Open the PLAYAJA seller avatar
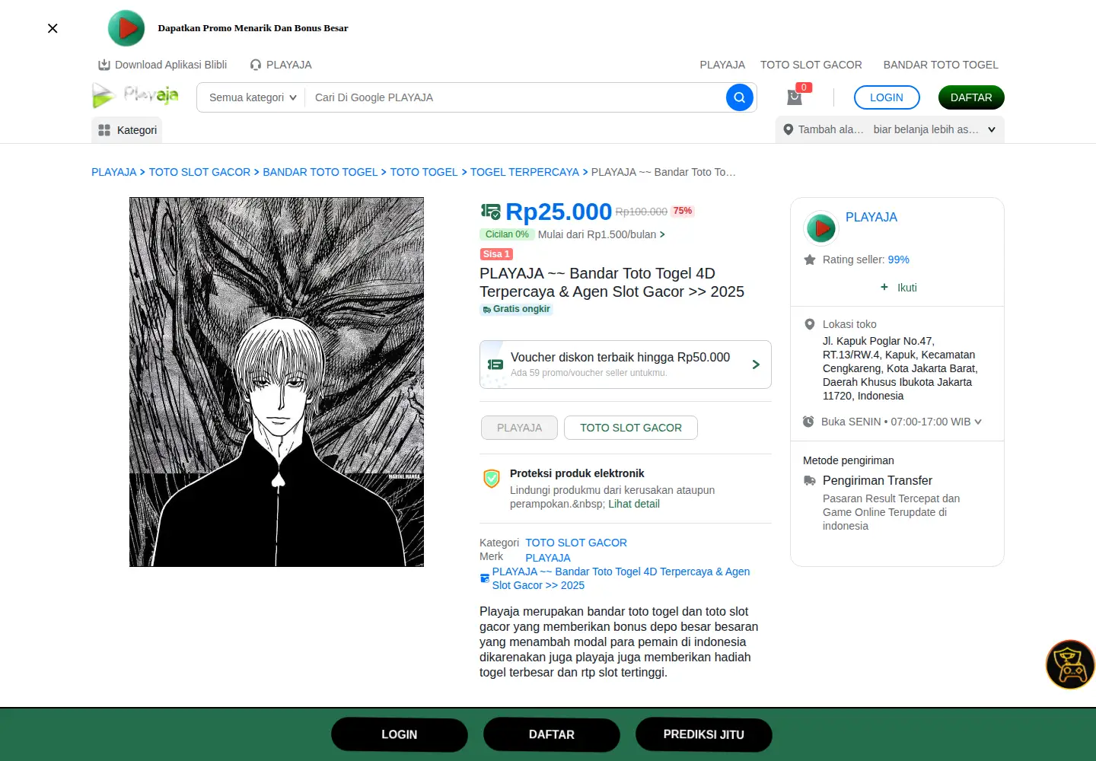 point(821,228)
